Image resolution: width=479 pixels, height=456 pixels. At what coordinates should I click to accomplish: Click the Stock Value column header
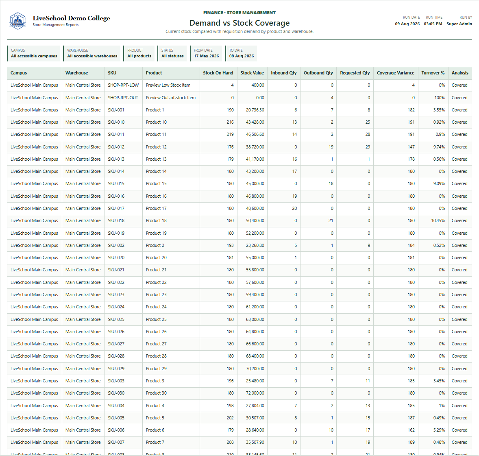[x=252, y=73]
